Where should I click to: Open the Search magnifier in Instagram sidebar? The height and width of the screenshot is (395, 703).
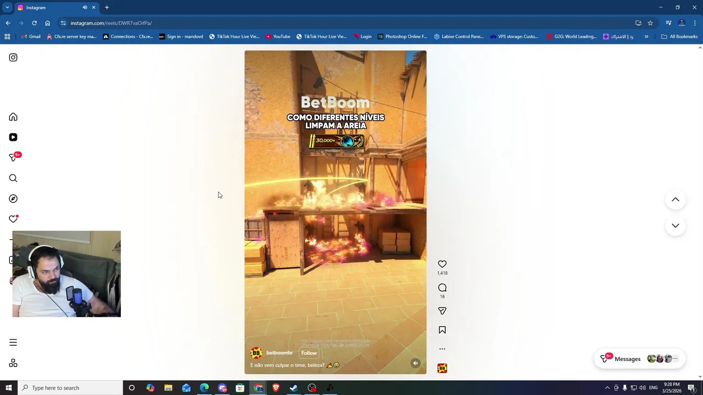click(x=13, y=178)
